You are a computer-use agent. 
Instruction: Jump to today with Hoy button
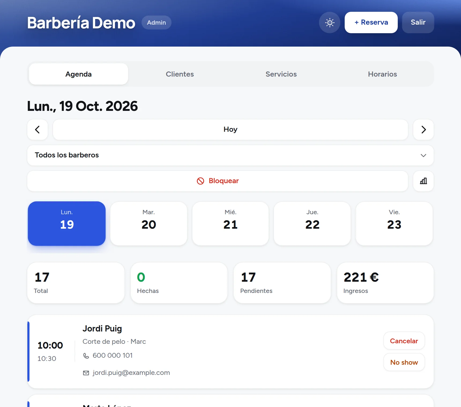click(230, 130)
